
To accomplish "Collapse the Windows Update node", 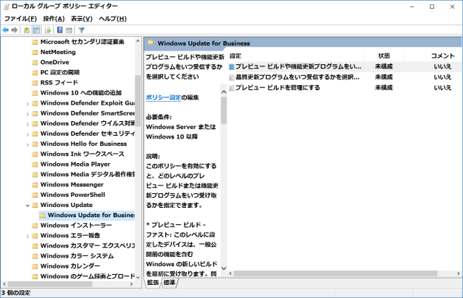I will tap(27, 205).
